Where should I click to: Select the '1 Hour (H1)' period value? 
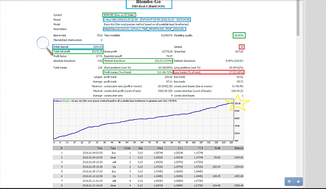147,20
